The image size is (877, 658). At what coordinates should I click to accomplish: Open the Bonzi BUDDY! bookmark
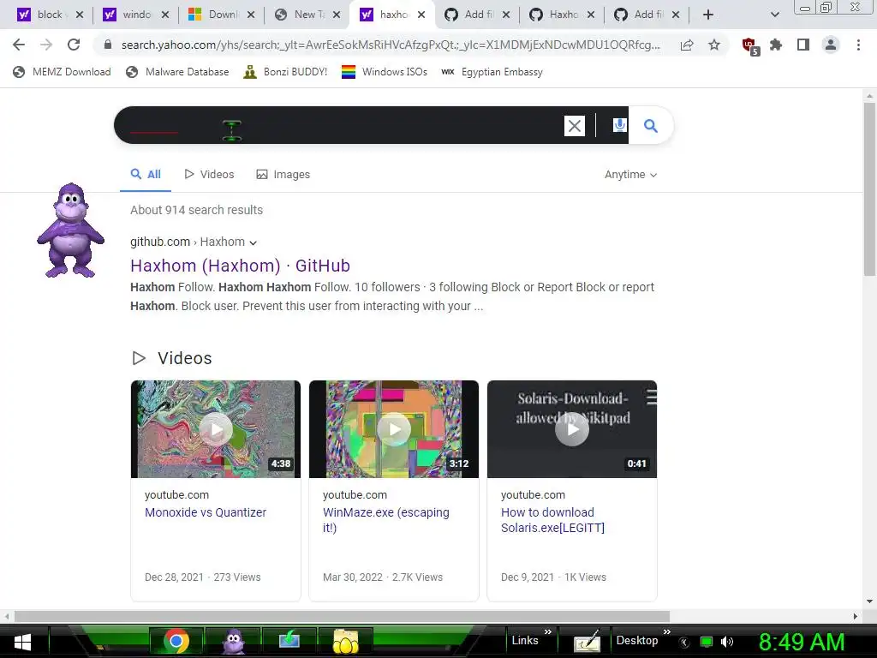[x=285, y=72]
